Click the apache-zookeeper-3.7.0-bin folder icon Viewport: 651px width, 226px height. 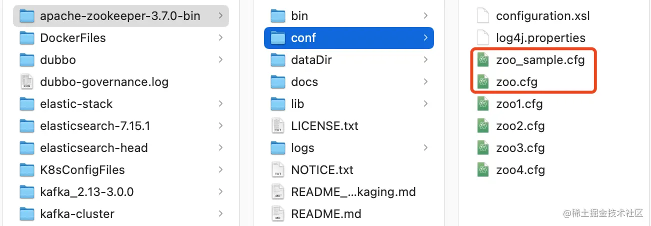(x=26, y=16)
